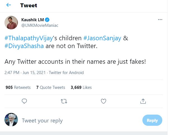Click the 2:47 PM Jun 15, 2021 timestamp
This screenshot has width=169, height=135.
tap(25, 73)
